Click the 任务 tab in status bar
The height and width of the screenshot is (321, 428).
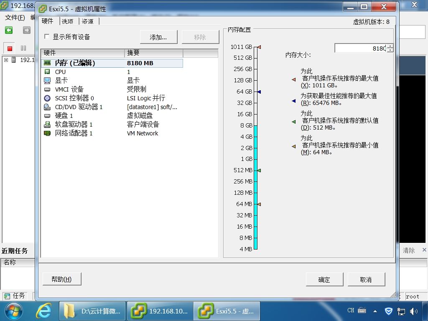[15, 296]
